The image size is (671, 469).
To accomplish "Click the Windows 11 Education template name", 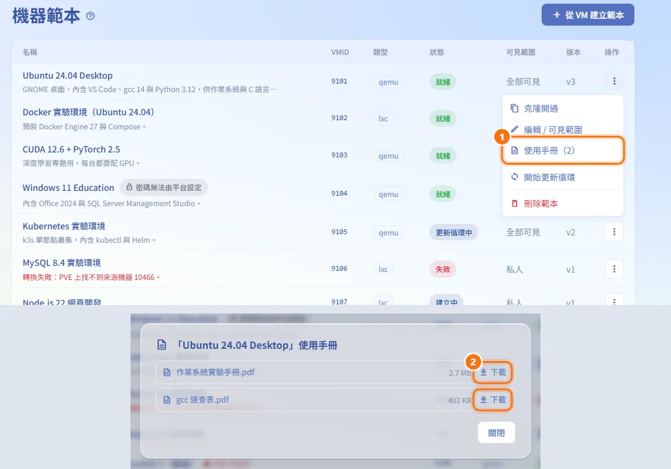I will (x=68, y=187).
